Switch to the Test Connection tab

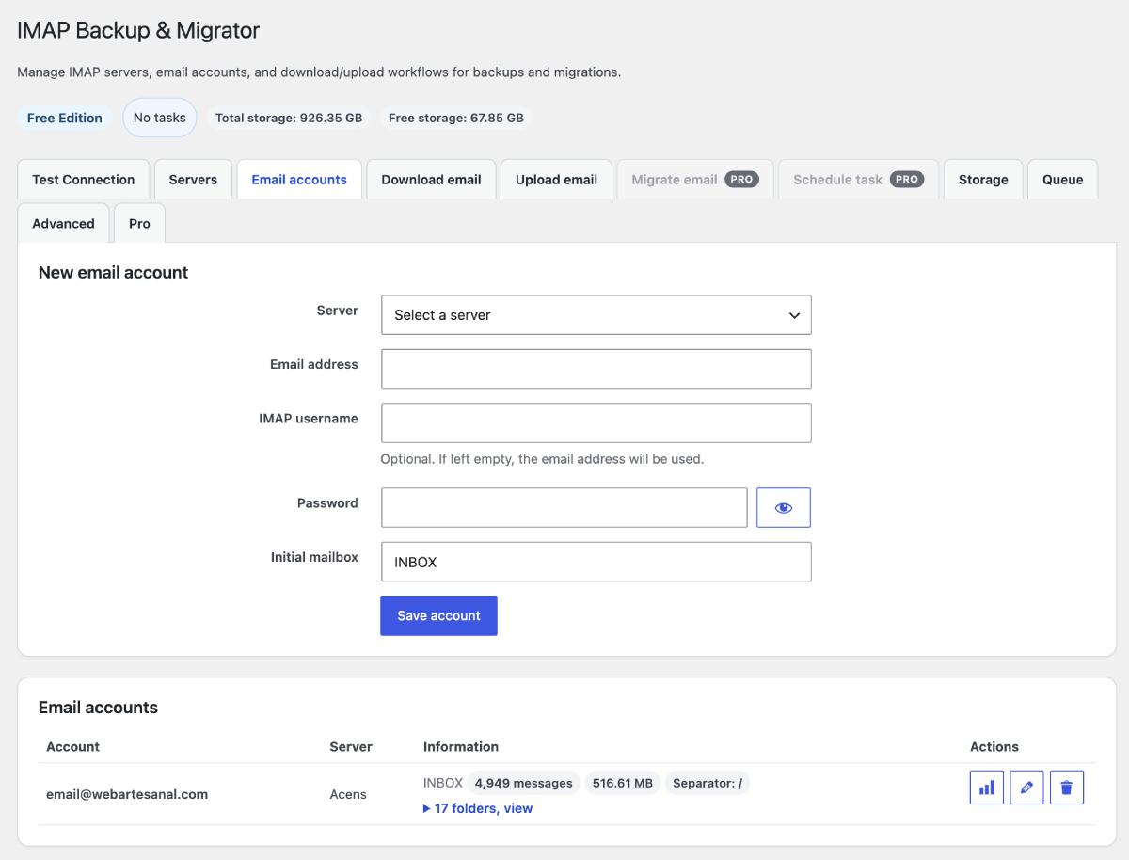pos(84,180)
